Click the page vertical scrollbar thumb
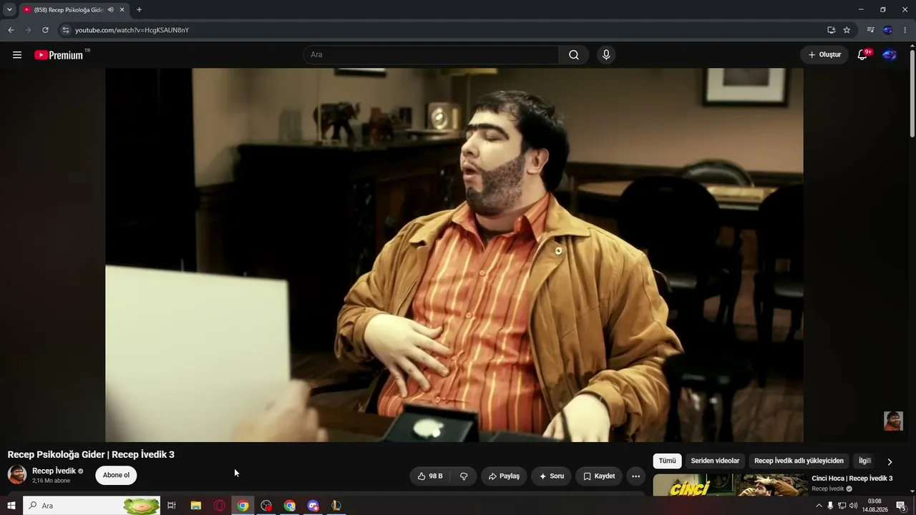Screen dimensions: 916x515 (912, 93)
